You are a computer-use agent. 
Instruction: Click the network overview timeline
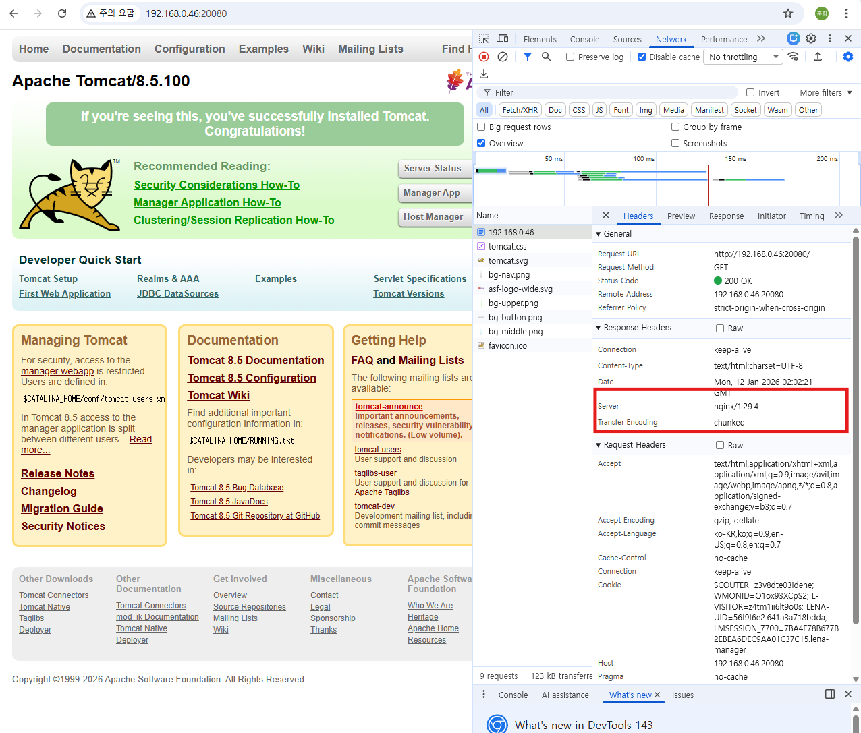(667, 179)
